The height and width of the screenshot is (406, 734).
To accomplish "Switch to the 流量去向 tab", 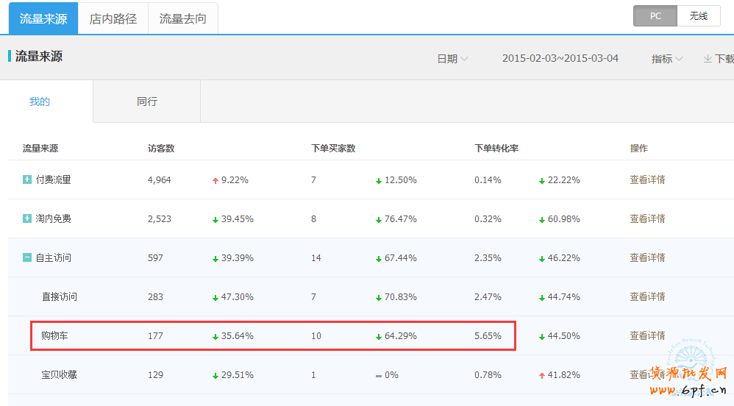I will tap(183, 18).
